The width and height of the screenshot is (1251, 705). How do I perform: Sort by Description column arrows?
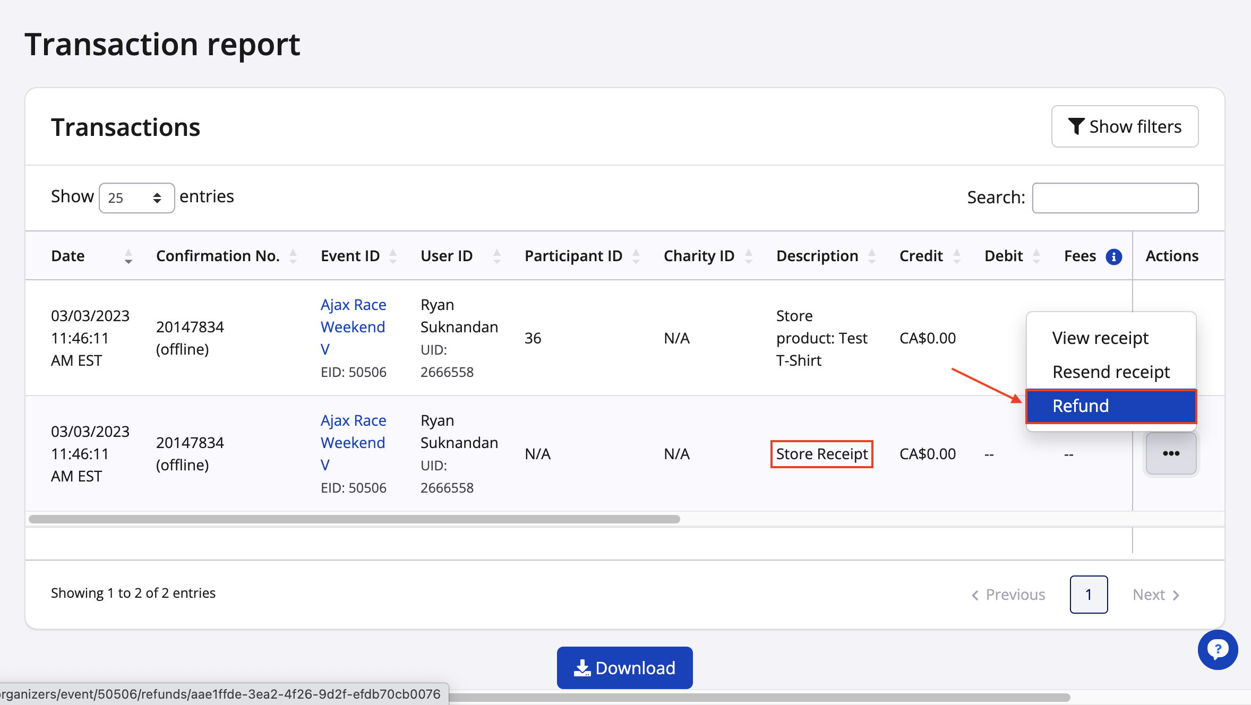pyautogui.click(x=871, y=256)
